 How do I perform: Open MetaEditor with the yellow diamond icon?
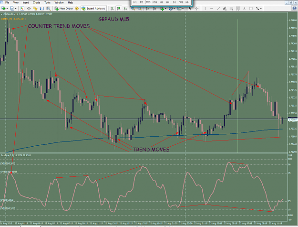pos(77,9)
